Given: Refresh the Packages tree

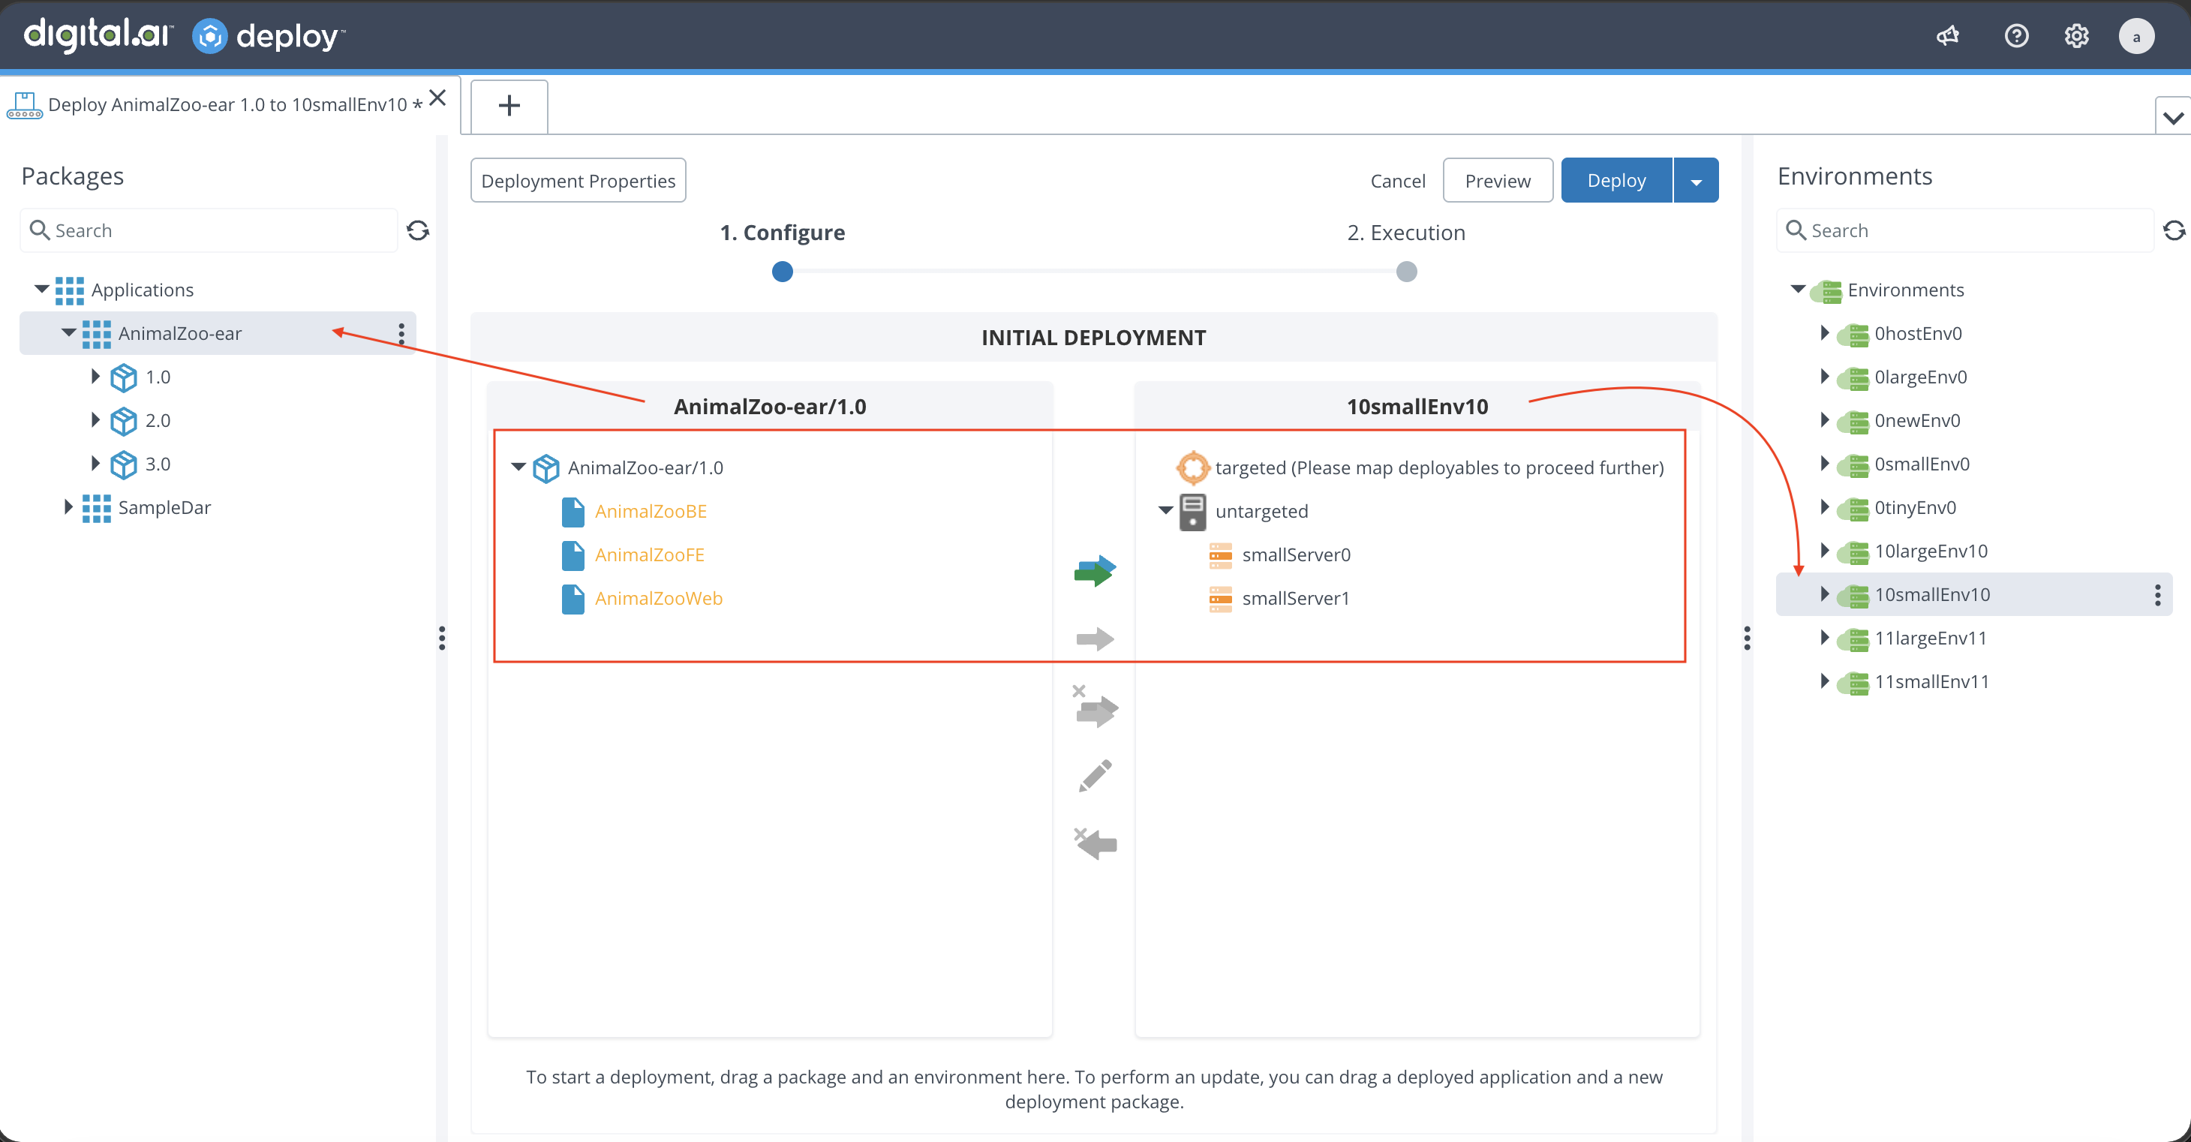Looking at the screenshot, I should [x=418, y=230].
